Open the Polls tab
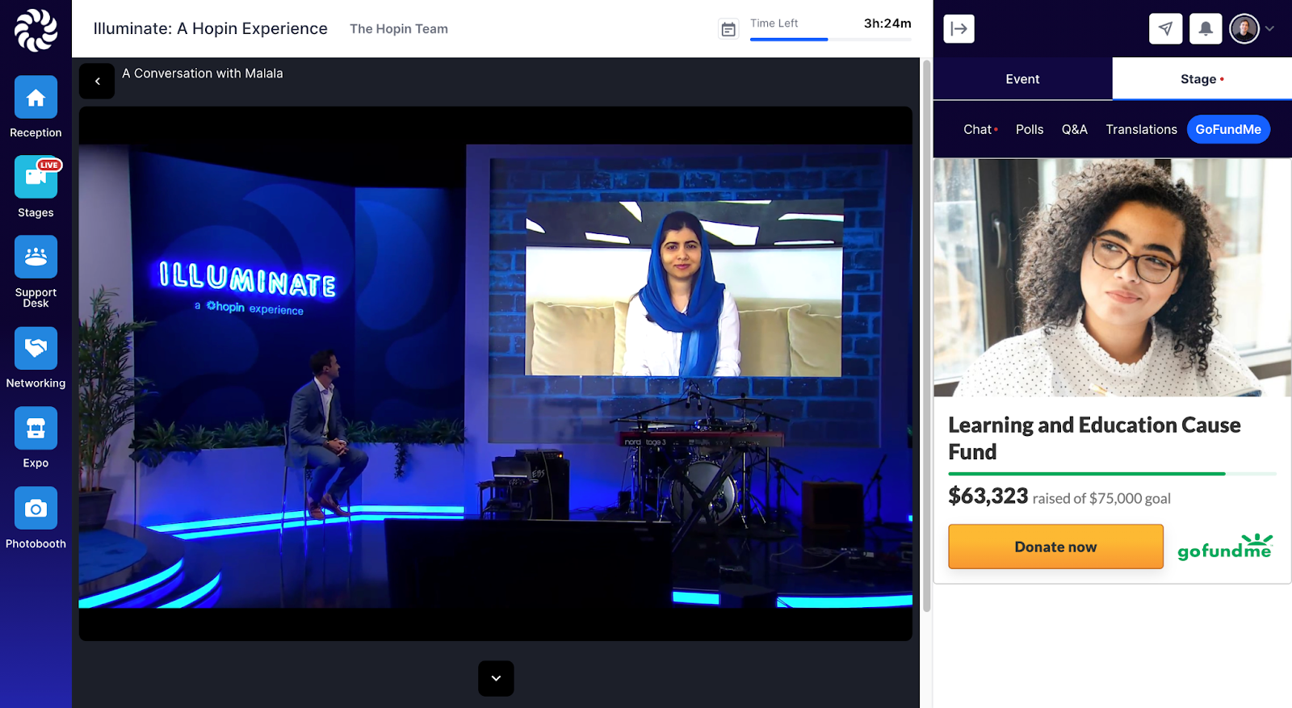Image resolution: width=1292 pixels, height=708 pixels. pyautogui.click(x=1030, y=129)
